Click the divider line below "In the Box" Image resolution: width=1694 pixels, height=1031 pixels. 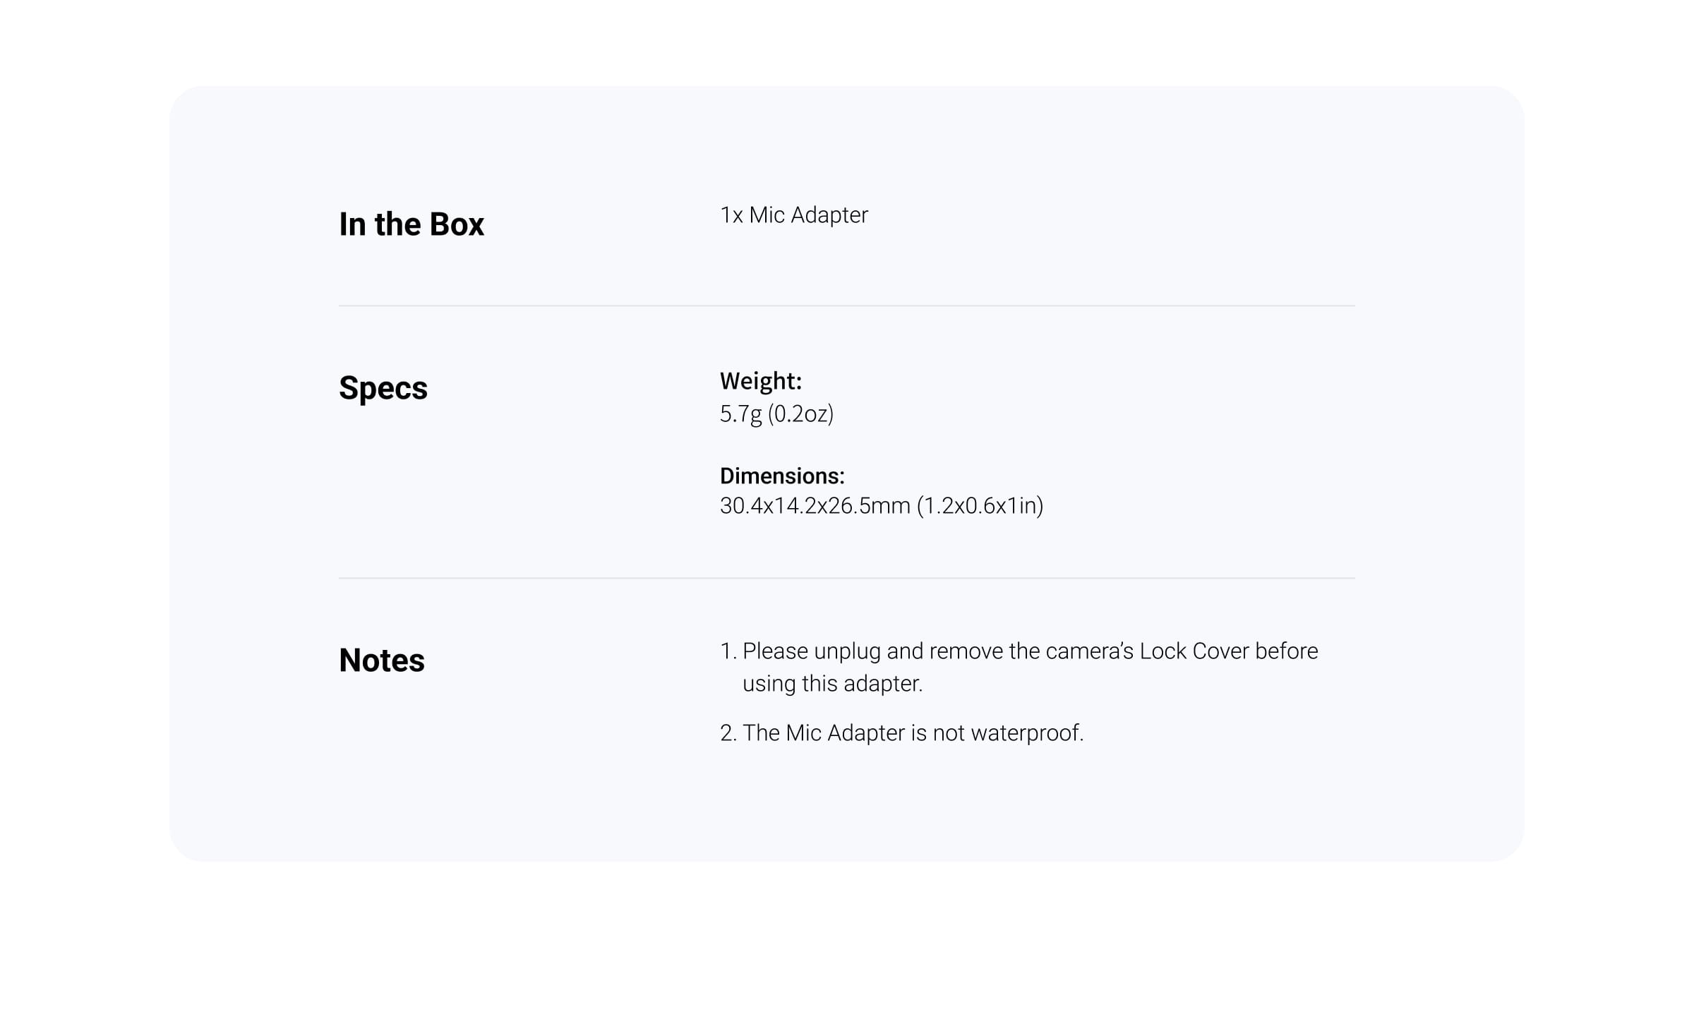pos(846,306)
